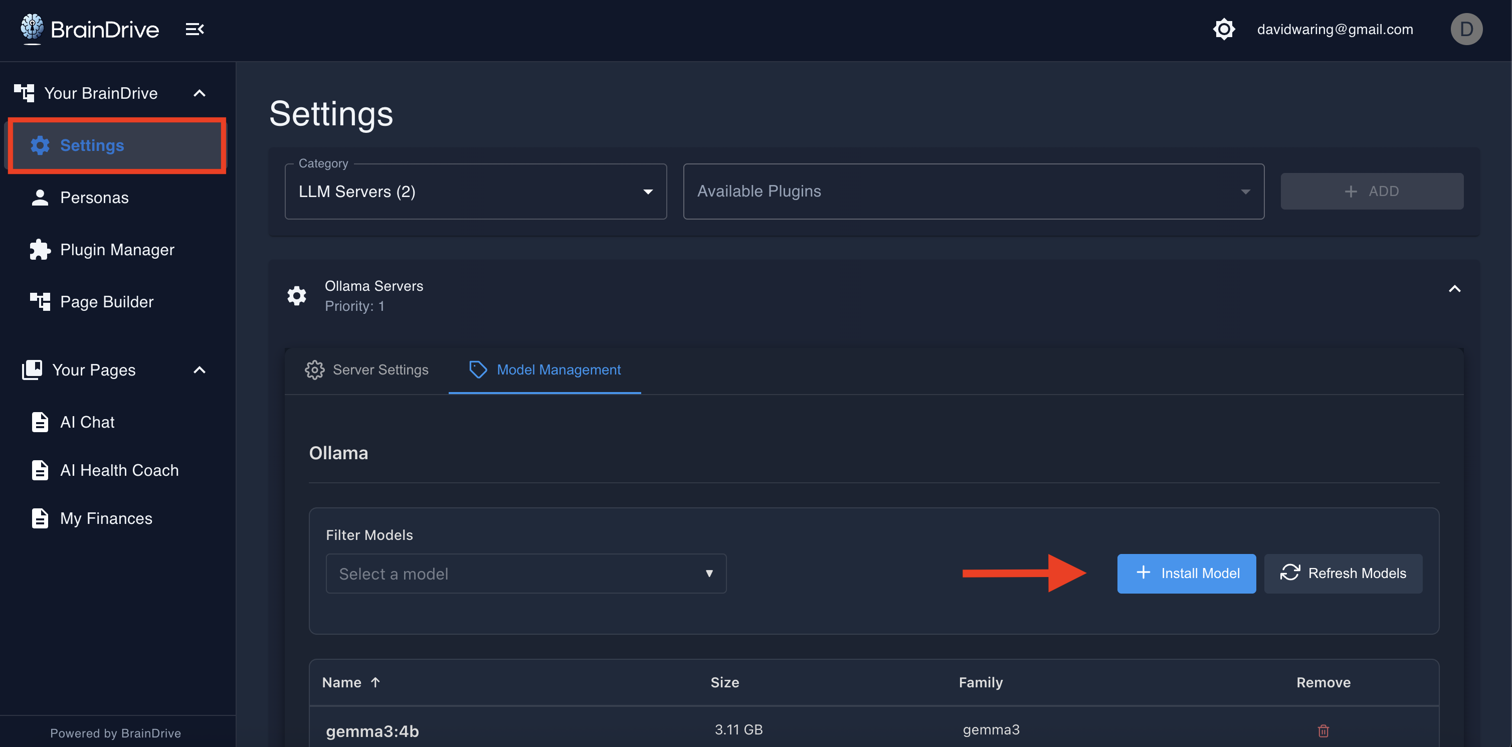
Task: Delete gemma3:4b using the trash icon
Action: (1323, 730)
